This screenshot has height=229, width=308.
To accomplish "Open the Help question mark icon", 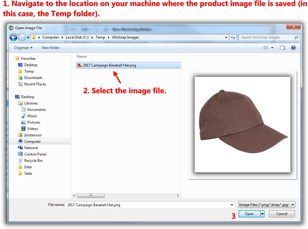I will pos(293,47).
